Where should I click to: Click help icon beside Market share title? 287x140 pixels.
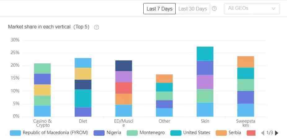[x=96, y=27]
